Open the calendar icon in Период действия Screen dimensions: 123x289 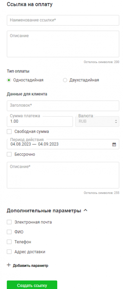114,144
